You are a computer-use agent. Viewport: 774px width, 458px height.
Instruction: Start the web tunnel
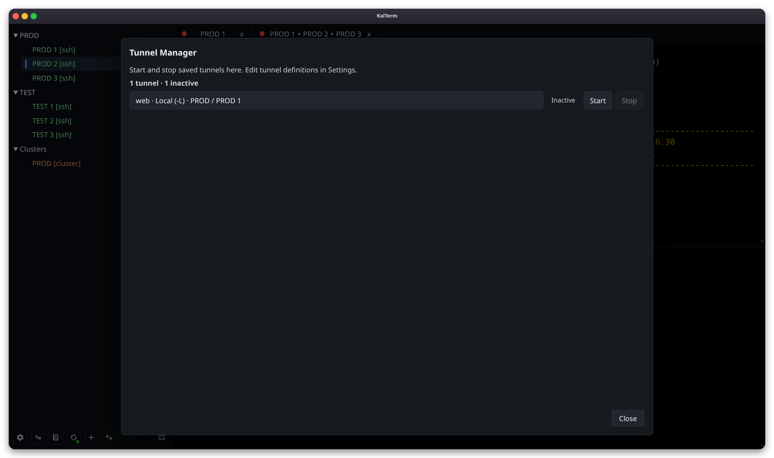click(x=597, y=100)
